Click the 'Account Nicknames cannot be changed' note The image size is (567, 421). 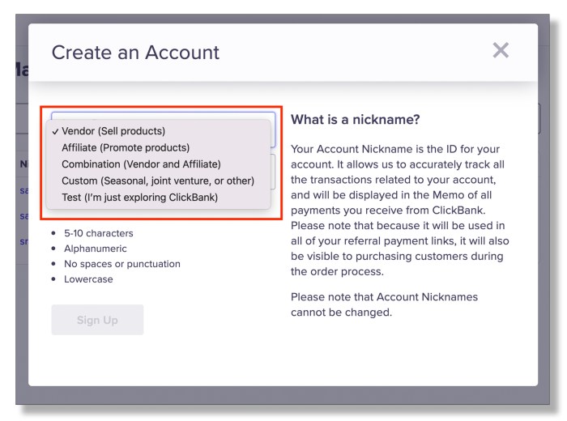[x=384, y=304]
